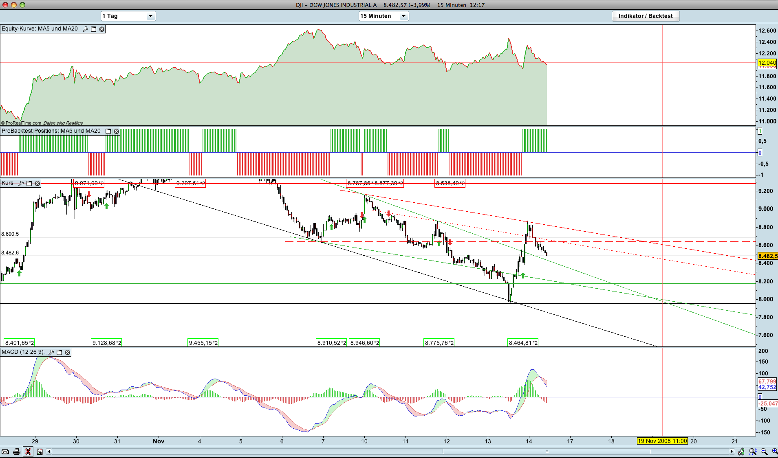Detach the ProBacktest Positions panel window icon

108,131
